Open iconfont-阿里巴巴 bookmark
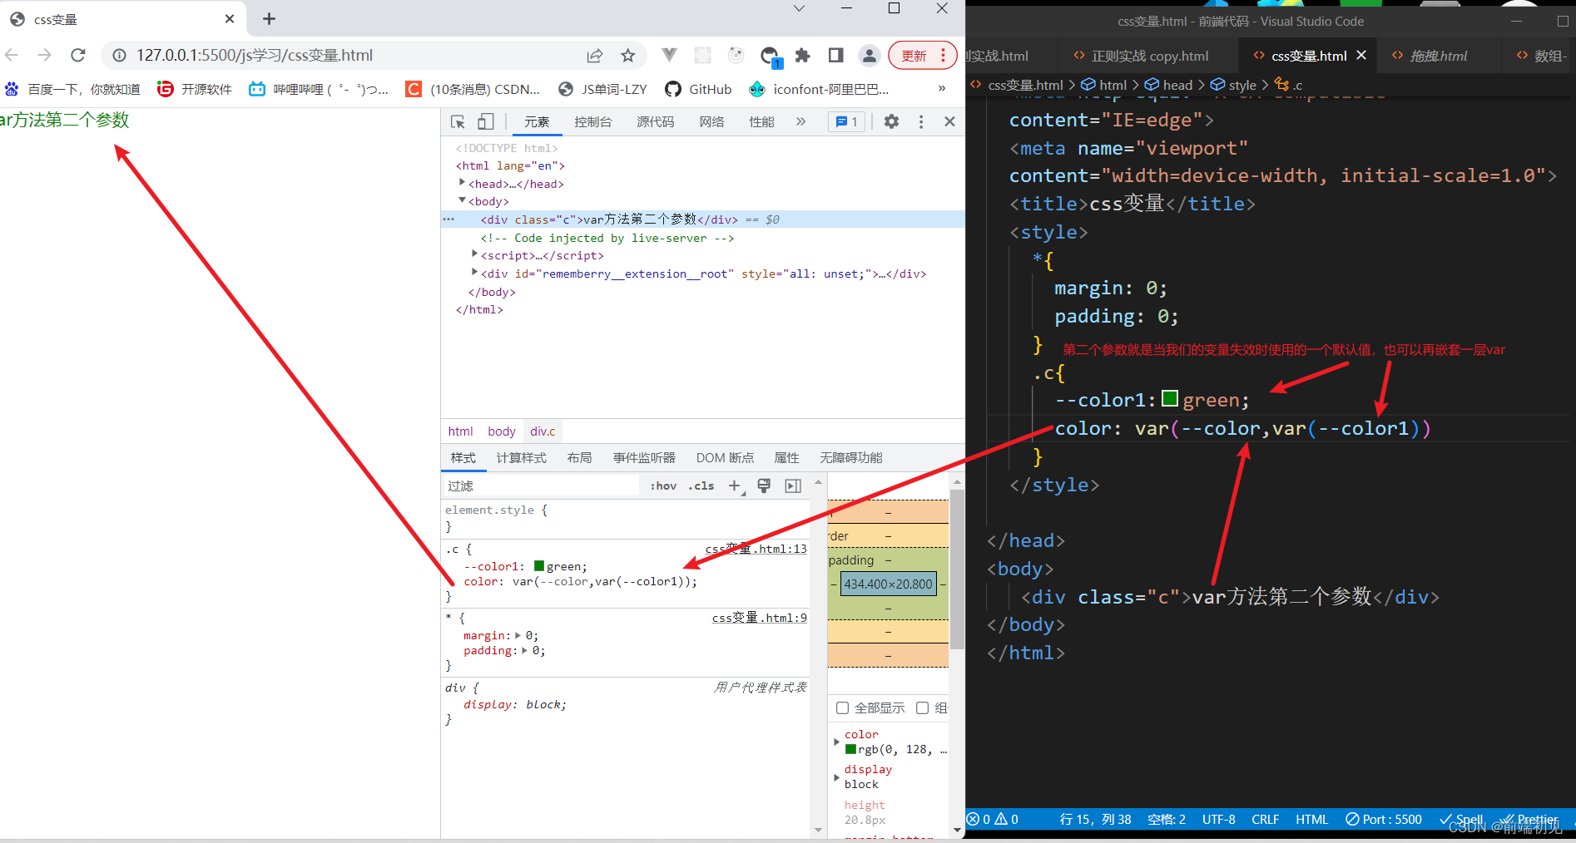This screenshot has width=1576, height=843. click(x=819, y=89)
